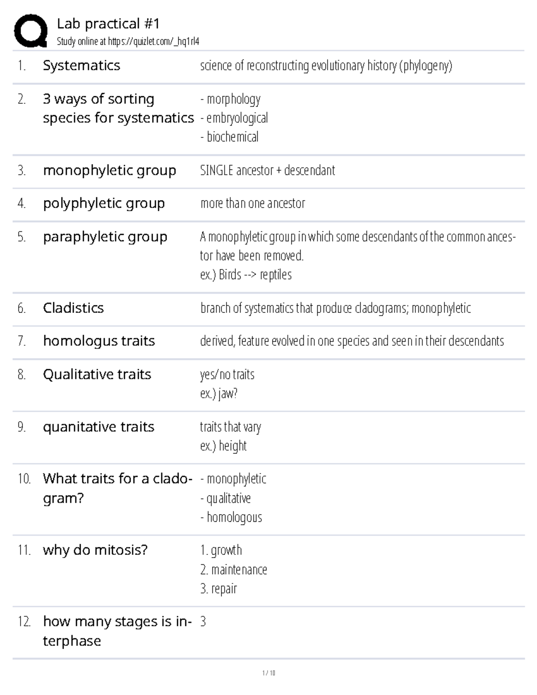Click the "1 / 10" page indicator
Screen dimensions: 537x695
(268, 673)
